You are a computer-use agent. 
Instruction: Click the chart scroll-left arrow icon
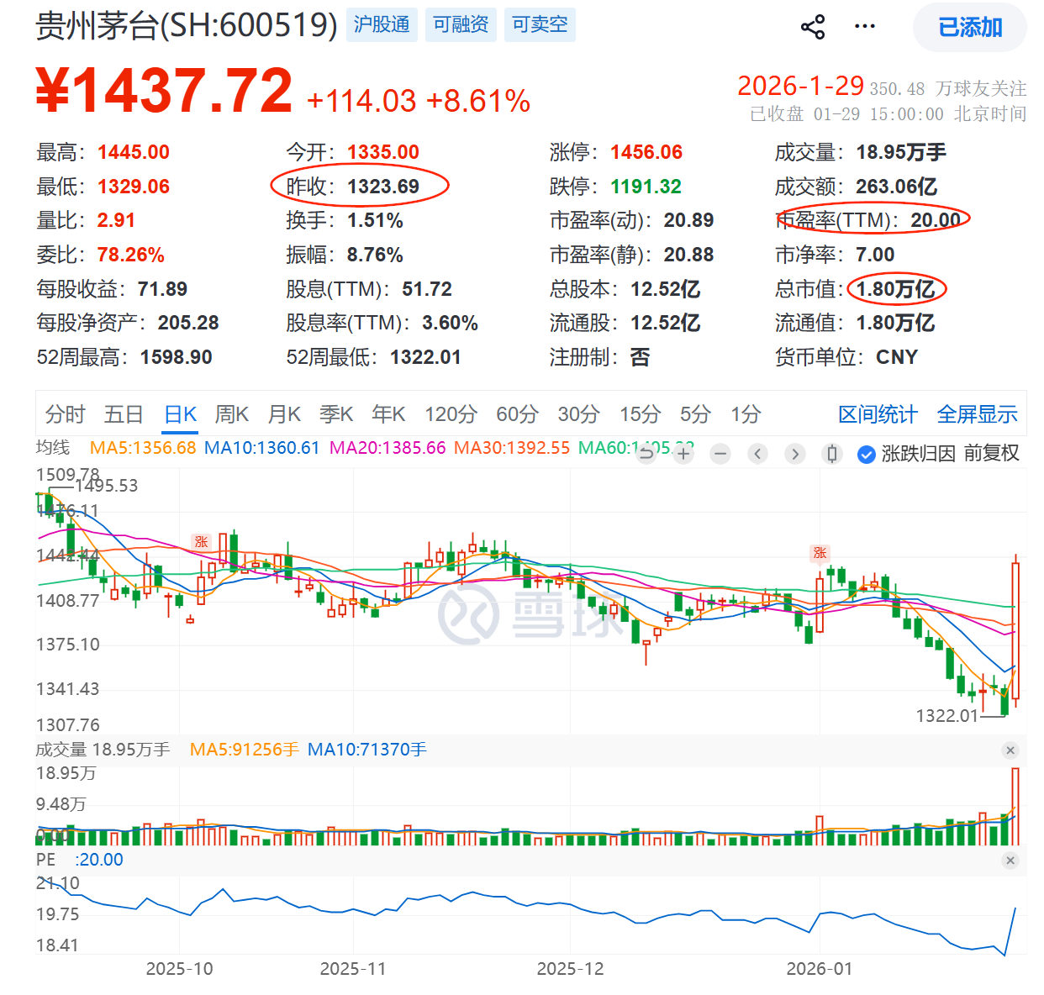pos(757,454)
